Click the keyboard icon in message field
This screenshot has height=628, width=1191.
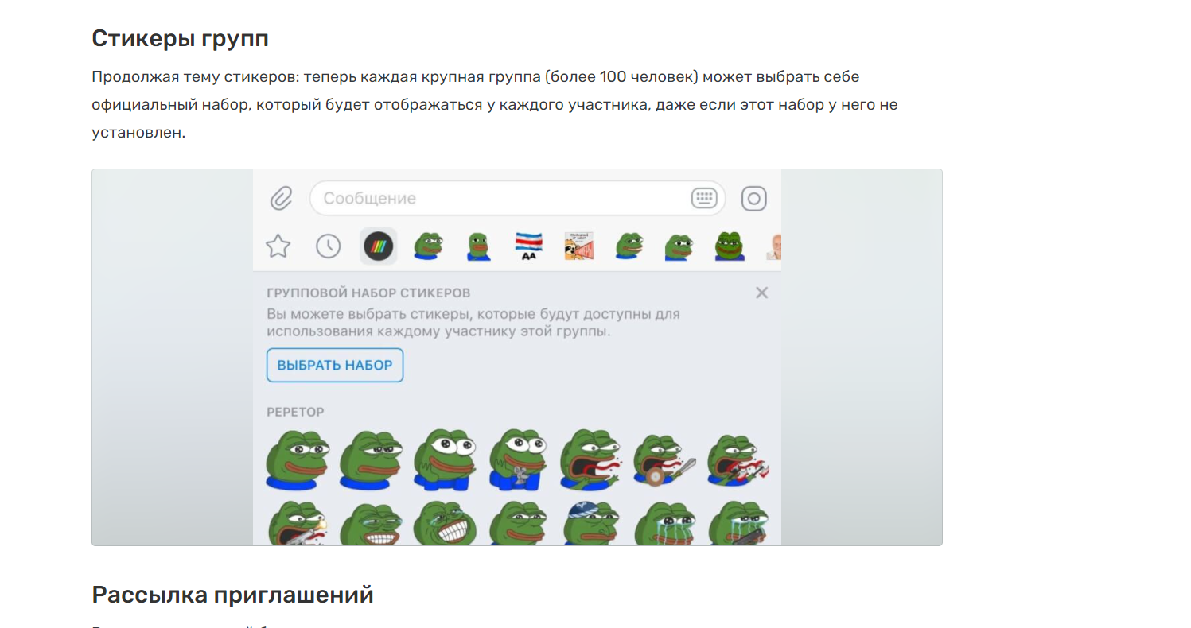coord(704,198)
